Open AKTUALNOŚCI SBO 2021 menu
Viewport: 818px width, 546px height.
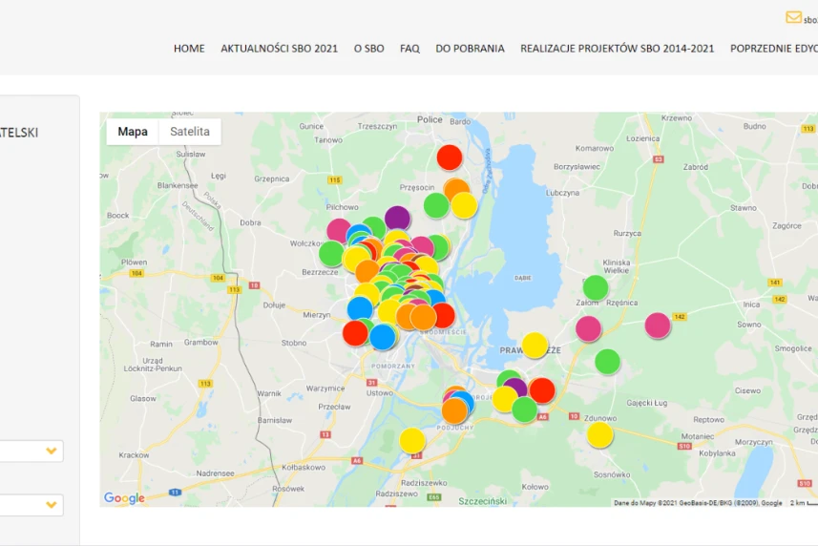click(279, 49)
